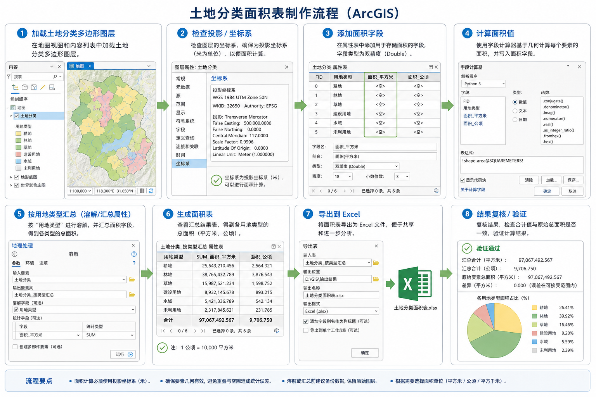Browse folder icon for 输出要素类
The image size is (596, 397).
[x=132, y=295]
